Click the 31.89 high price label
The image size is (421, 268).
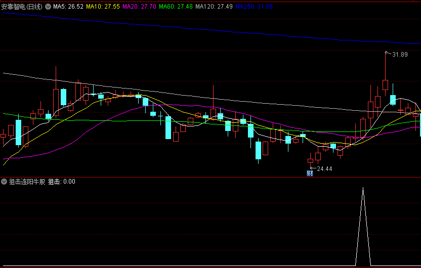[x=400, y=55]
